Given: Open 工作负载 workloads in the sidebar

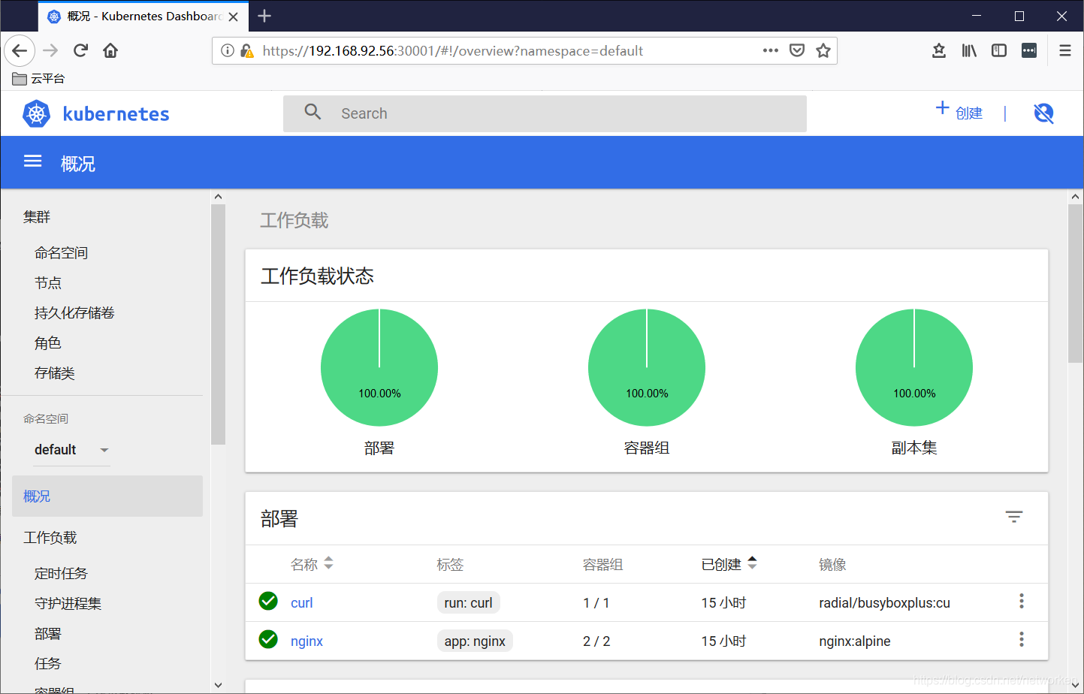Looking at the screenshot, I should point(50,538).
